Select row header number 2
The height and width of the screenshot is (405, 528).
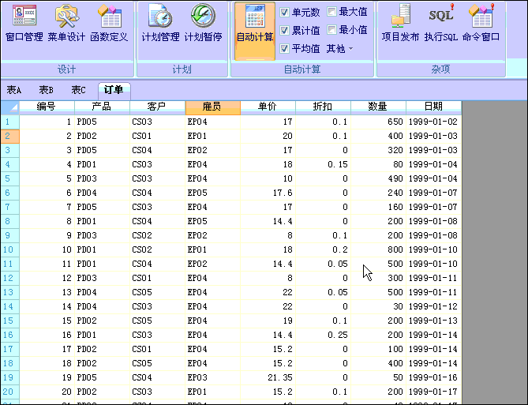pyautogui.click(x=8, y=136)
